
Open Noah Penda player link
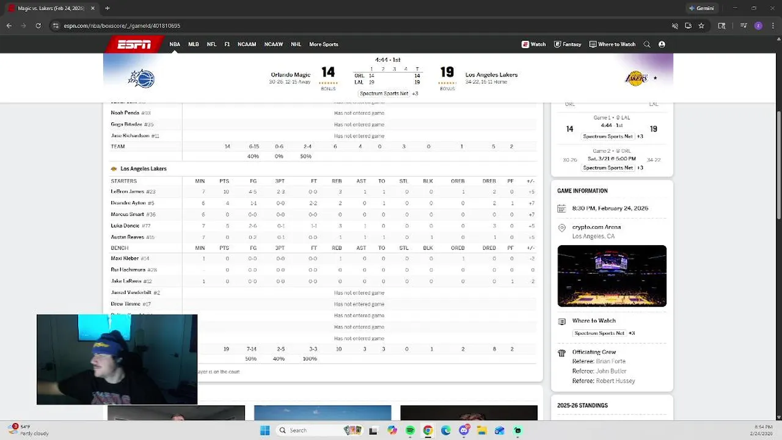click(125, 112)
